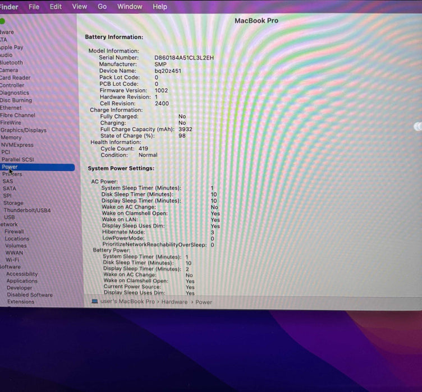Viewport: 422px width, 392px height.
Task: Select Printers in sidebar
Action: tap(12, 174)
